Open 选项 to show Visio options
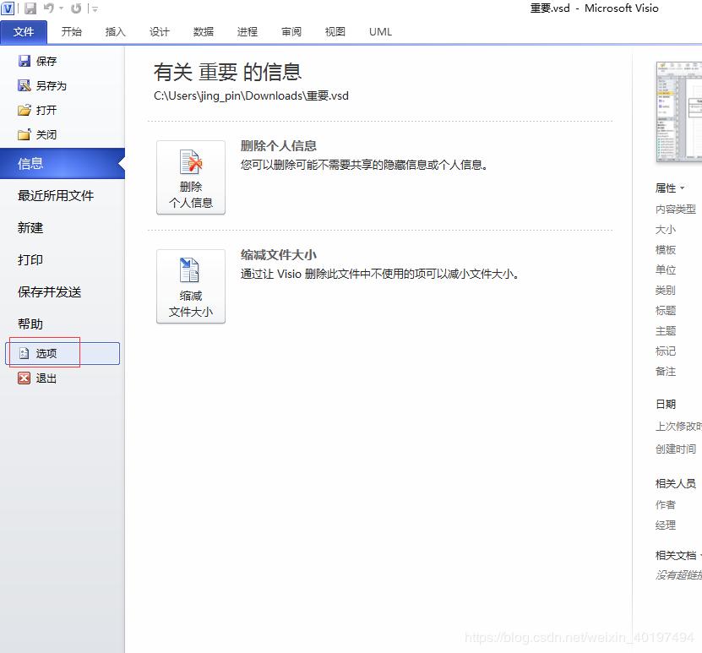Screen dimensions: 702x653 point(45,353)
